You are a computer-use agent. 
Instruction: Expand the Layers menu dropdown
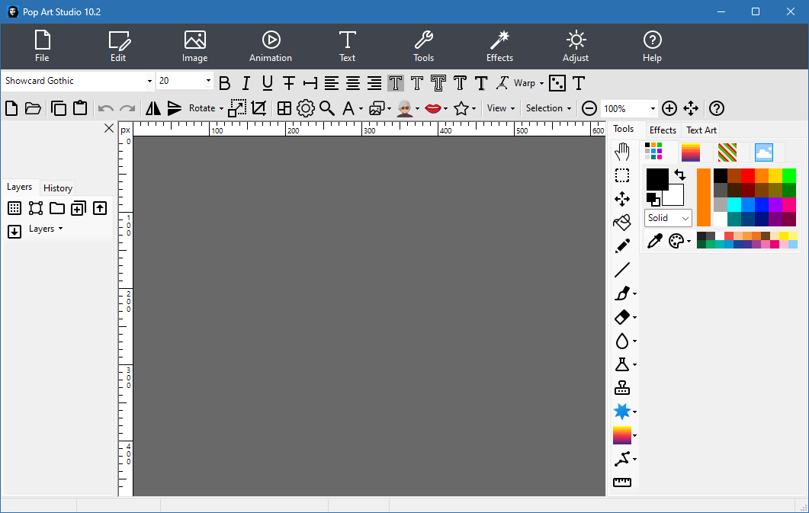coord(46,229)
